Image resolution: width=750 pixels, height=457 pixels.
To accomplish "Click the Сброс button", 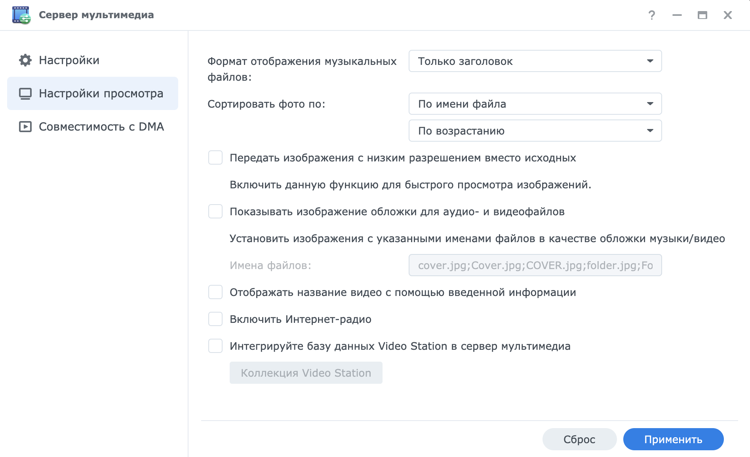I will 579,439.
